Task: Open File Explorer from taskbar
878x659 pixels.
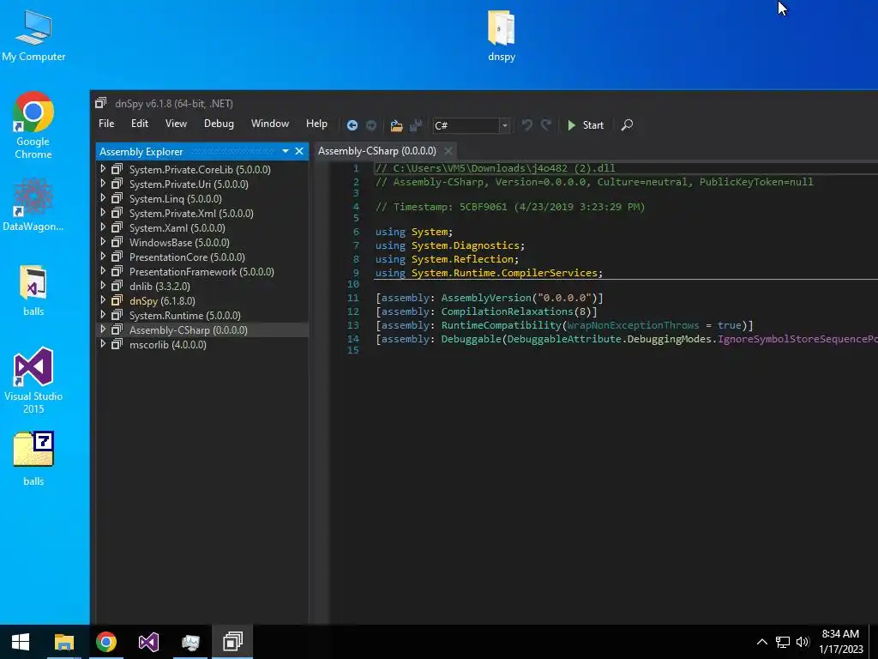Action: pyautogui.click(x=63, y=642)
